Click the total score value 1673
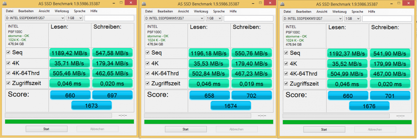Image resolution: width=417 pixels, height=139 pixels. click(92, 106)
